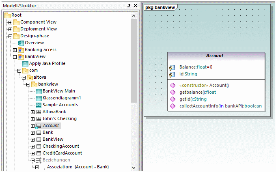This screenshot has width=276, height=172.
Task: Expand the CheckingAccount class node
Action: tap(33, 146)
